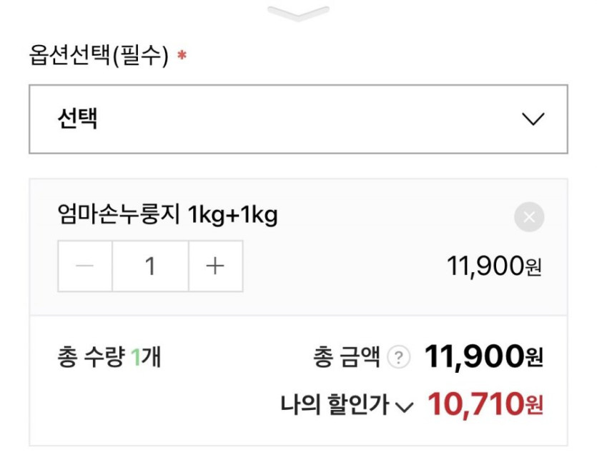Tap the 선택 placeholder text
Image resolution: width=597 pixels, height=455 pixels.
(x=77, y=119)
